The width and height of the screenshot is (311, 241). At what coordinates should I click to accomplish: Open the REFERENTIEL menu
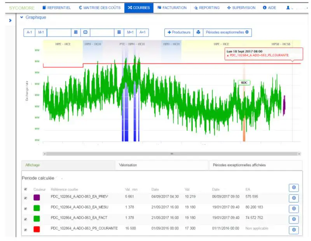[x=57, y=8]
